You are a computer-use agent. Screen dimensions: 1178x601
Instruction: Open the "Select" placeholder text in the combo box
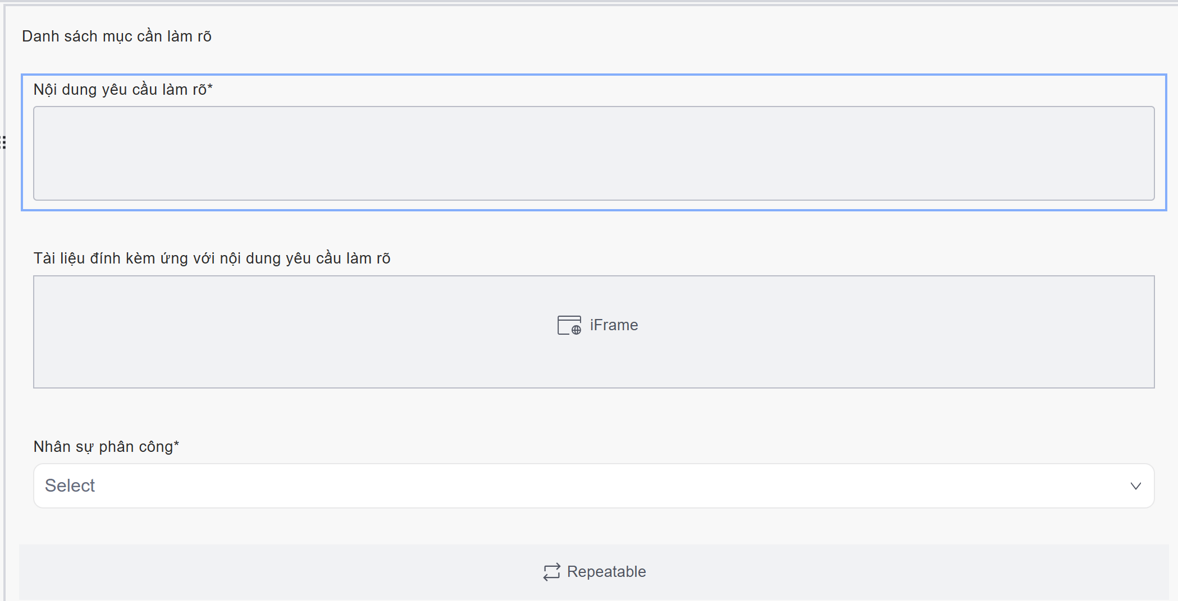(x=70, y=486)
